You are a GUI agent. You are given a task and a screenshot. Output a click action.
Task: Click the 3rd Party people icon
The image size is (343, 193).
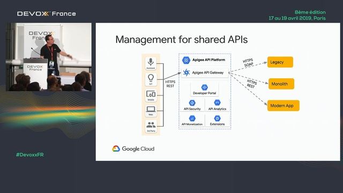(151, 125)
